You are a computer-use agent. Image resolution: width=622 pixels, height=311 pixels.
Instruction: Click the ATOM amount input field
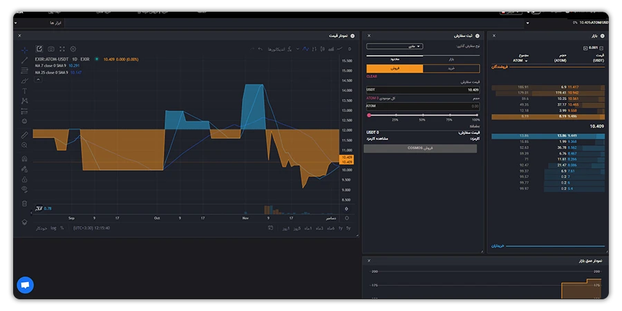423,106
